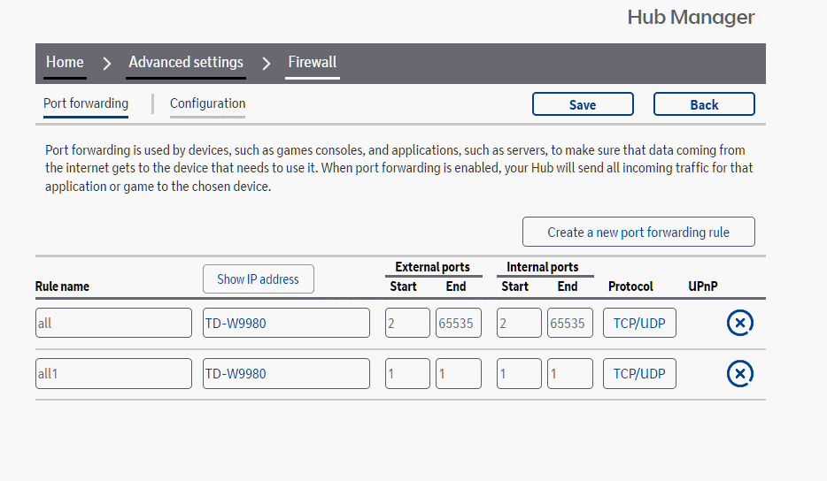Delete the 'all1' rule using X icon
Image resolution: width=827 pixels, height=481 pixels.
(739, 374)
